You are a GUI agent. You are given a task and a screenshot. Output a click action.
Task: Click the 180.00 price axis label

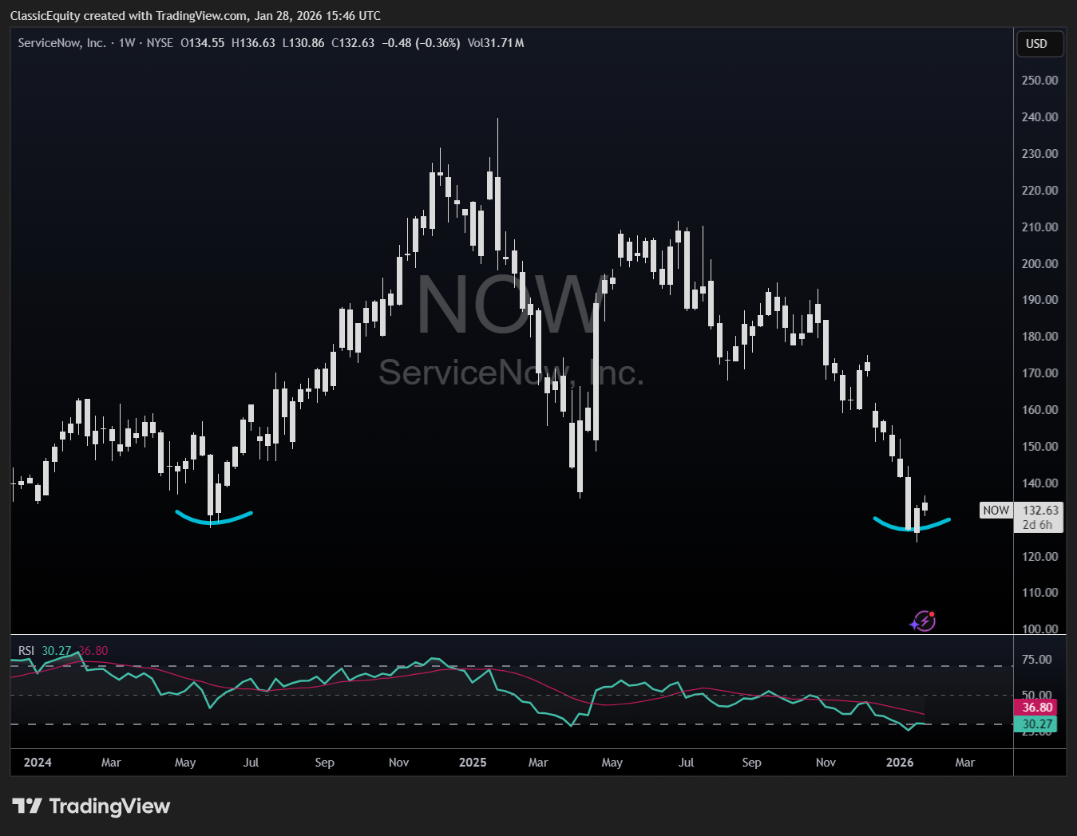pyautogui.click(x=1040, y=337)
